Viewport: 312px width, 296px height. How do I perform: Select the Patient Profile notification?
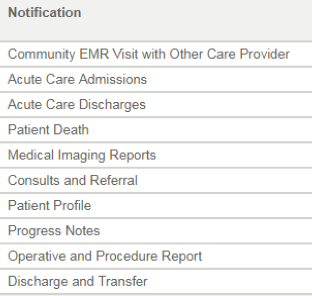pyautogui.click(x=49, y=205)
